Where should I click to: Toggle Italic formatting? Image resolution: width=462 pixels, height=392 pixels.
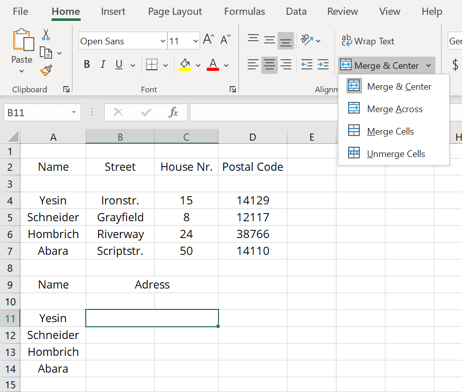(103, 65)
